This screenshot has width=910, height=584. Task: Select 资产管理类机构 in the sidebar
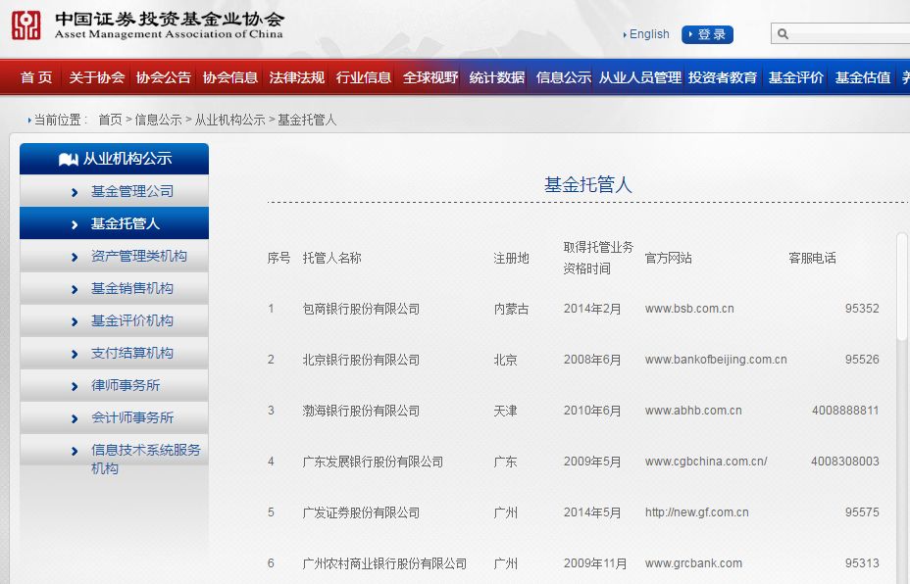pos(115,256)
